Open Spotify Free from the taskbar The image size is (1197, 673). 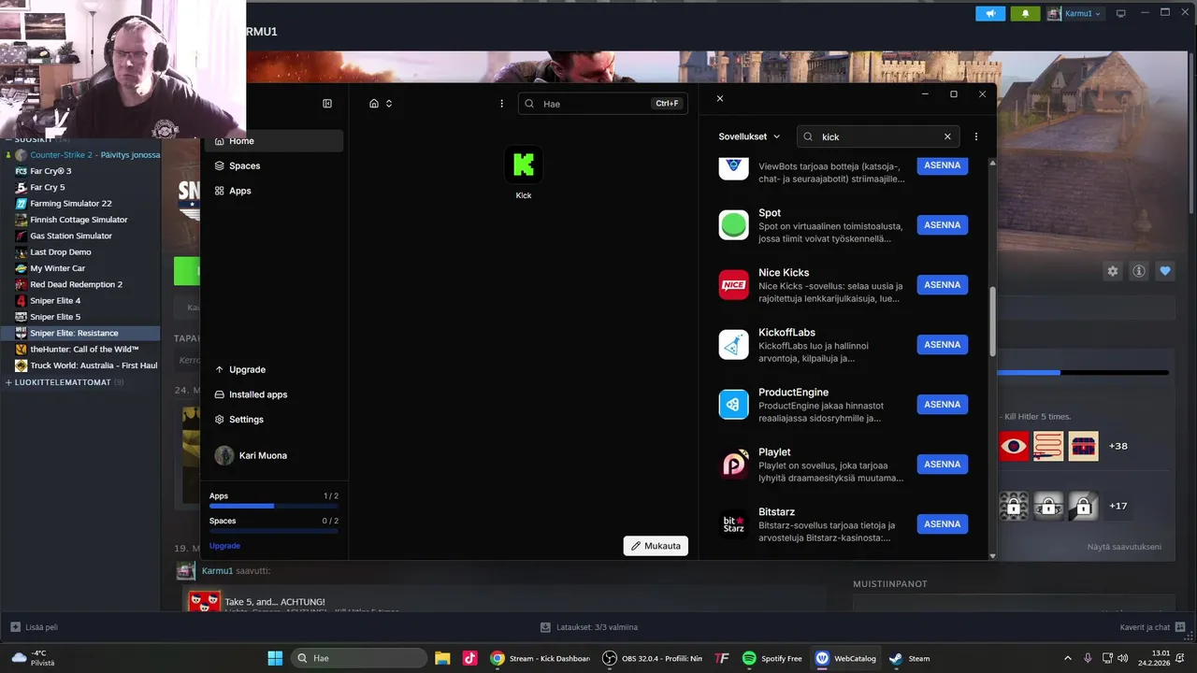pyautogui.click(x=772, y=658)
